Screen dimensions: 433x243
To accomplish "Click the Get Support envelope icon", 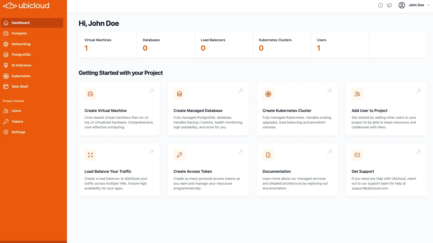I will (x=357, y=155).
